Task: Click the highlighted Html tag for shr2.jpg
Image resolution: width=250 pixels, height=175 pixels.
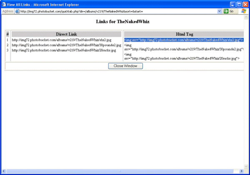Action: (x=184, y=40)
